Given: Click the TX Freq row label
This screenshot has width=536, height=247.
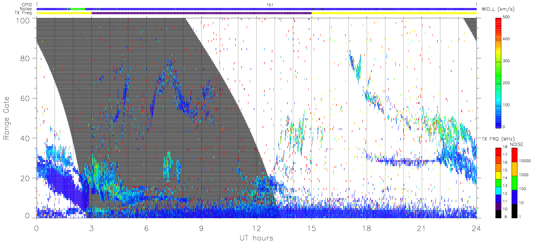Looking at the screenshot, I should pos(23,13).
